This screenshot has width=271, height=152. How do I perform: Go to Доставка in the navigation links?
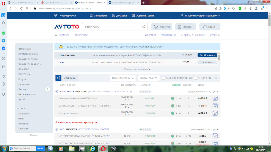[x=150, y=35]
